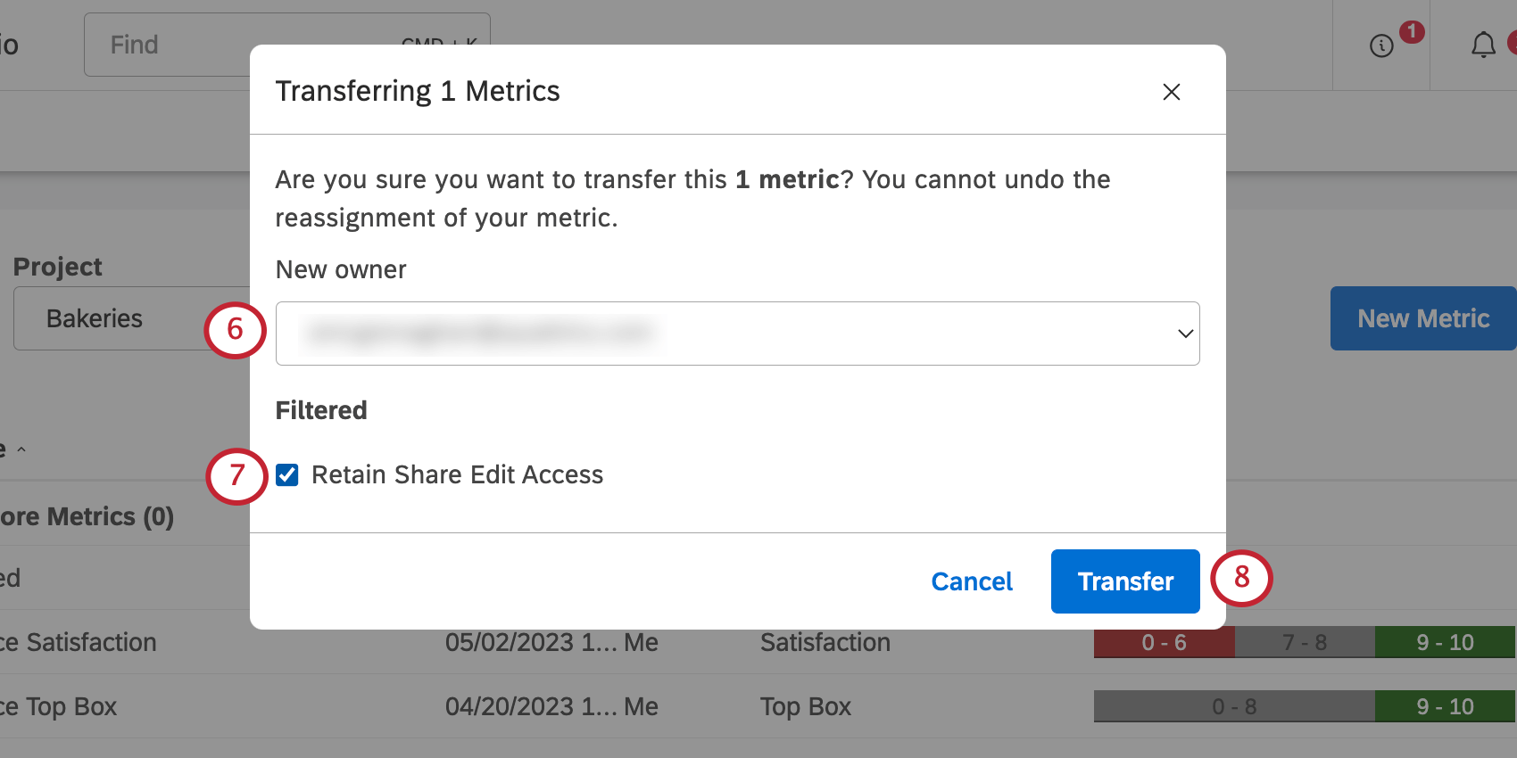Cancel the metric transfer
The height and width of the screenshot is (758, 1517).
click(972, 581)
